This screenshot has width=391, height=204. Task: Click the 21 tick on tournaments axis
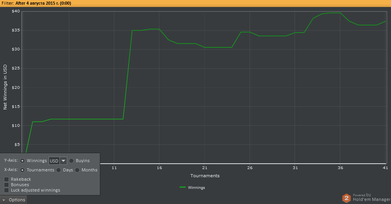point(205,168)
